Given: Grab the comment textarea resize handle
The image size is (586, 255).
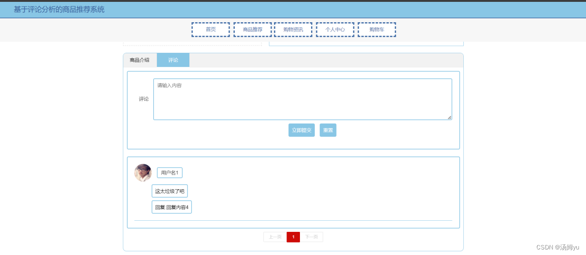Looking at the screenshot, I should (449, 118).
